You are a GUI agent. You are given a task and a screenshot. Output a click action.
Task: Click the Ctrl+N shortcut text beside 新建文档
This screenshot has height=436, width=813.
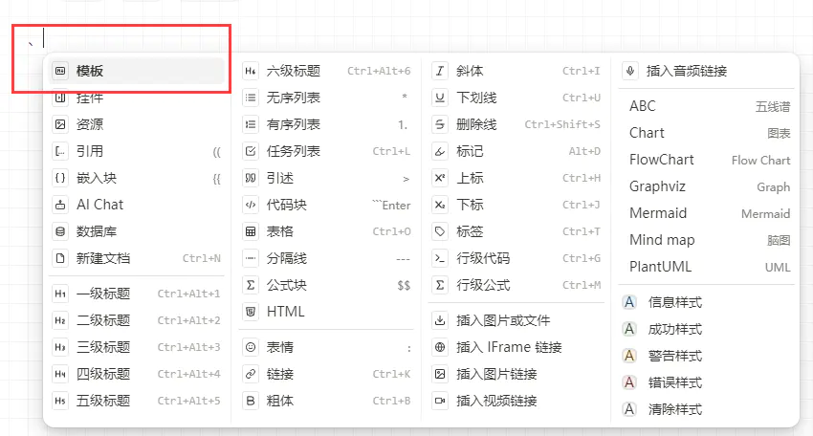click(201, 258)
